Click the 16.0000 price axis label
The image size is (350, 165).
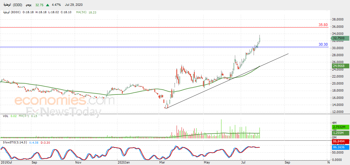pyautogui.click(x=338, y=98)
